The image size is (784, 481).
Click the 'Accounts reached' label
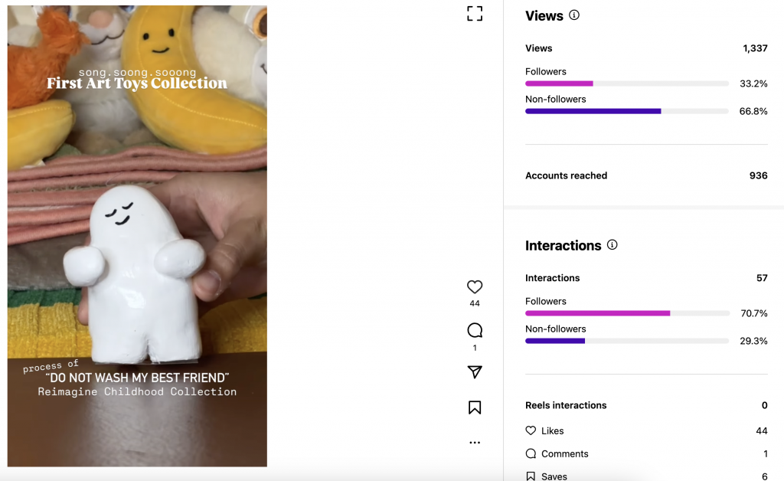click(x=566, y=175)
